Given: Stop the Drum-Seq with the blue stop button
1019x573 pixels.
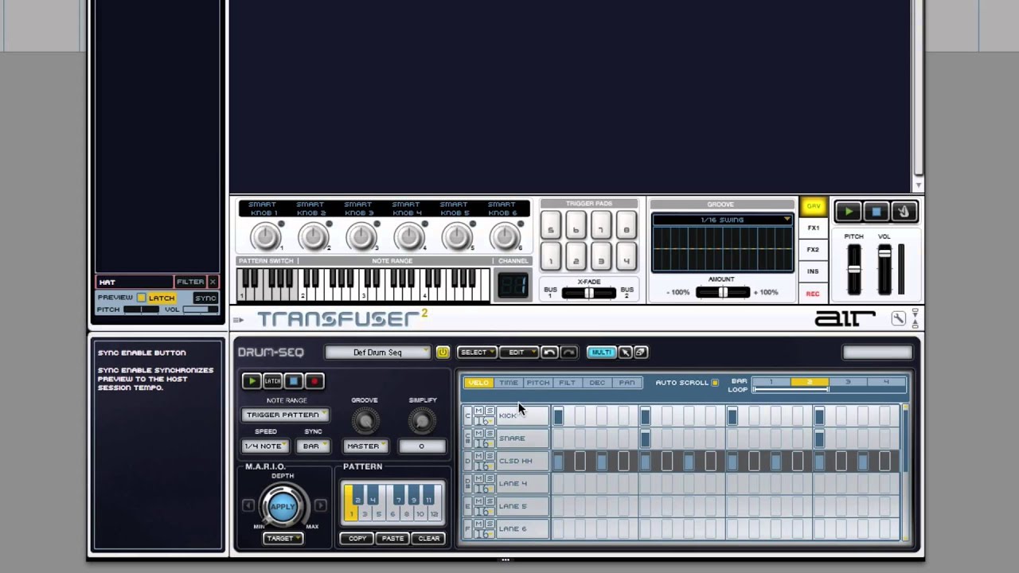Looking at the screenshot, I should [x=294, y=381].
